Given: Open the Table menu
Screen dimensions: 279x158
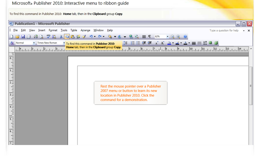Looking at the screenshot, I should coord(74,30).
